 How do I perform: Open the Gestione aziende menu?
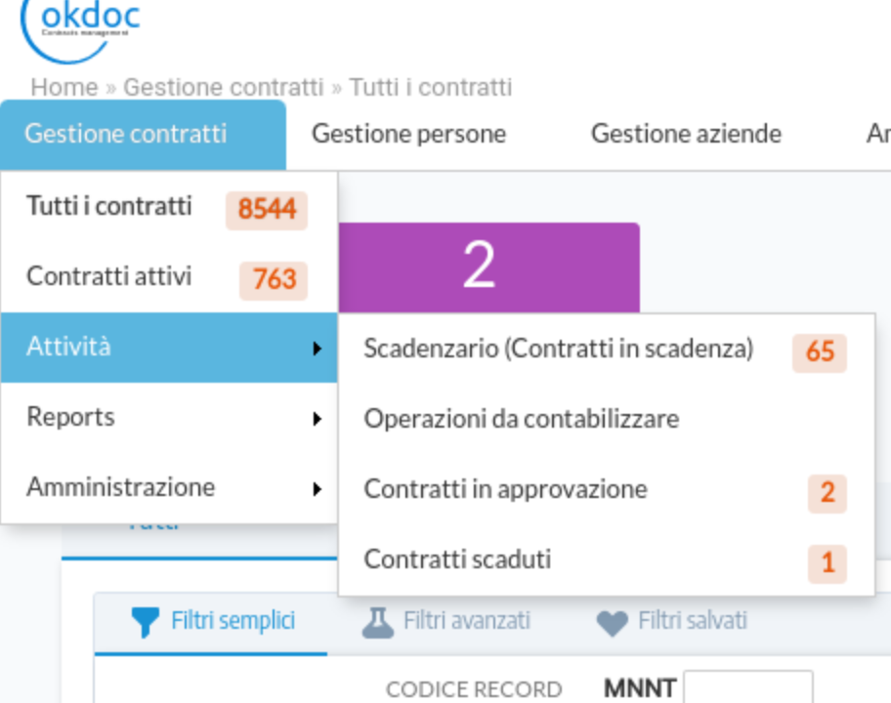pyautogui.click(x=685, y=134)
